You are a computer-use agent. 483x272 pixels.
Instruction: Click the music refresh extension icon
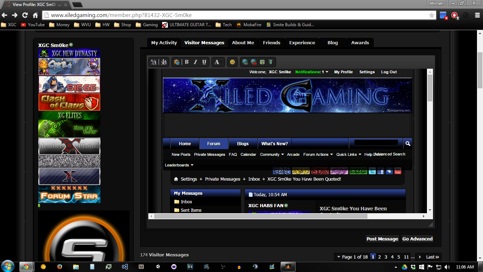466,15
